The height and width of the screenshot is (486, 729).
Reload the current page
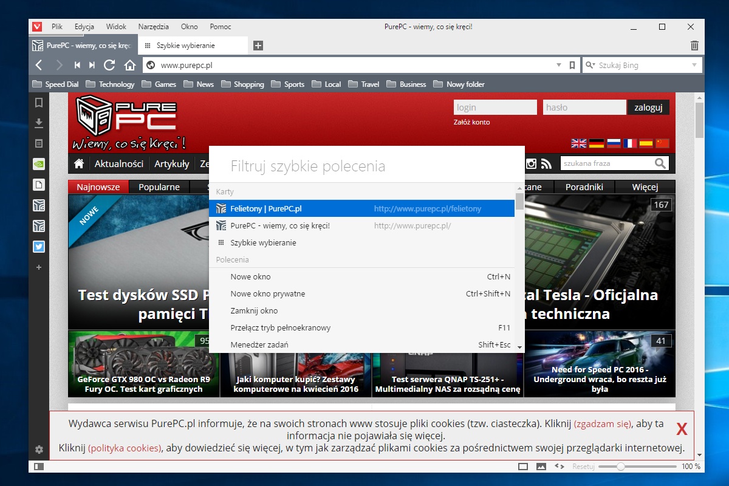tap(109, 65)
